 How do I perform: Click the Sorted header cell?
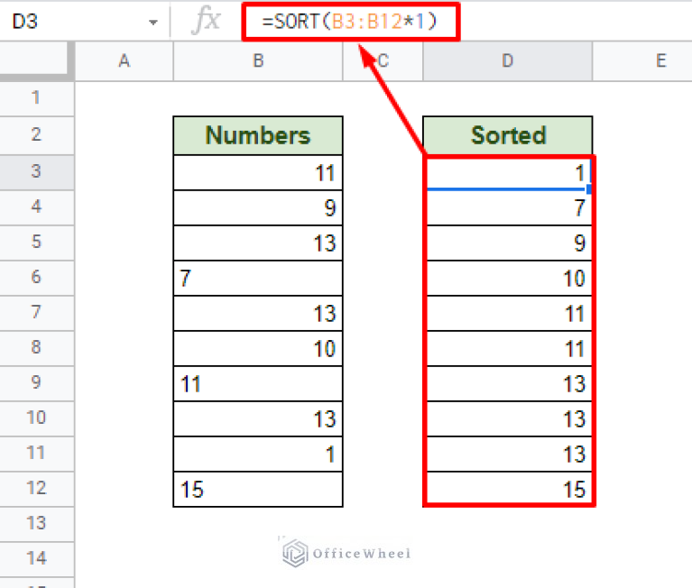508,135
